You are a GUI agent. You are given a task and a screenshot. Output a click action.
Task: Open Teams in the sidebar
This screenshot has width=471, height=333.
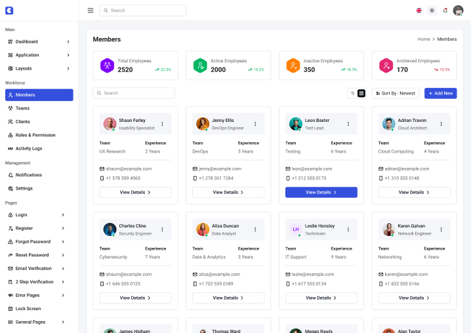pos(39,108)
